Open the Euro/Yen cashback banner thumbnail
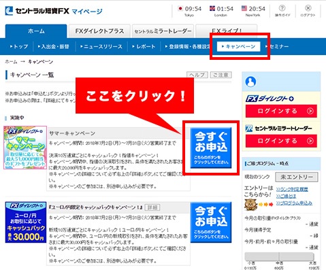This screenshot has width=326, height=270. (26, 222)
